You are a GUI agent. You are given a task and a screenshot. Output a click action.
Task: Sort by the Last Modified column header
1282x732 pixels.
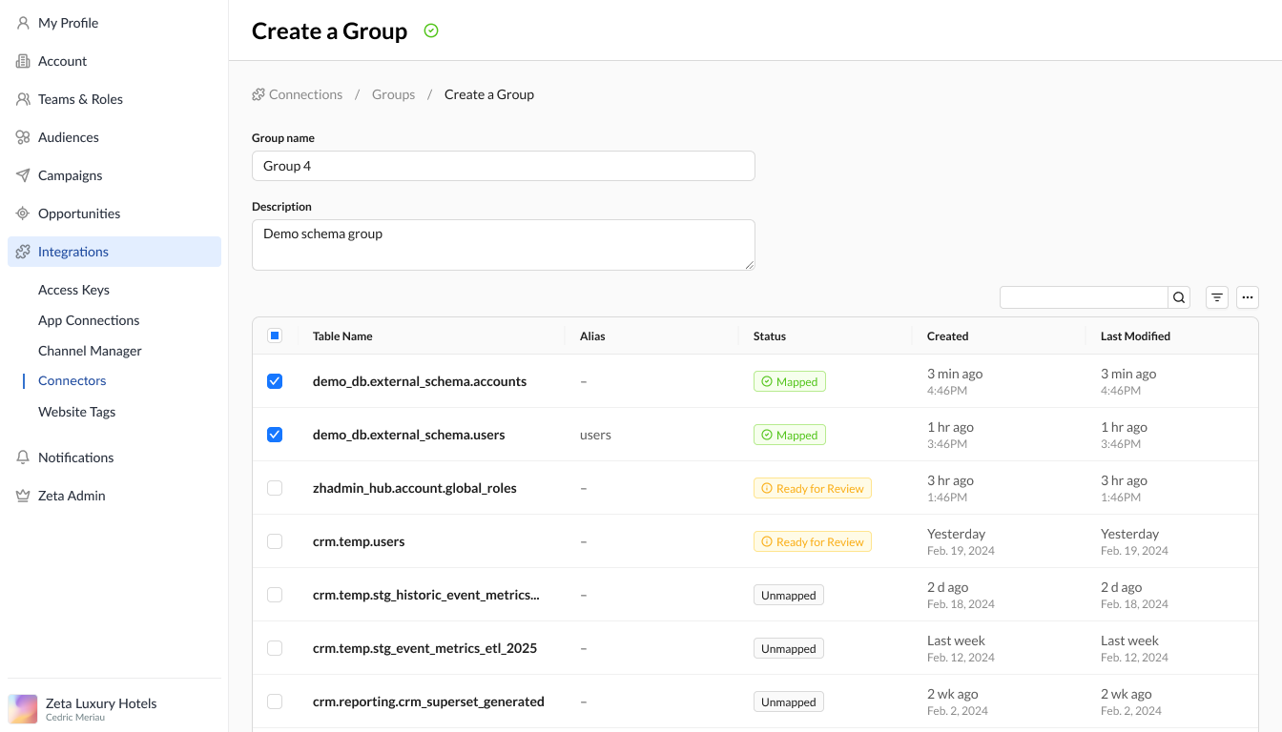coord(1135,336)
